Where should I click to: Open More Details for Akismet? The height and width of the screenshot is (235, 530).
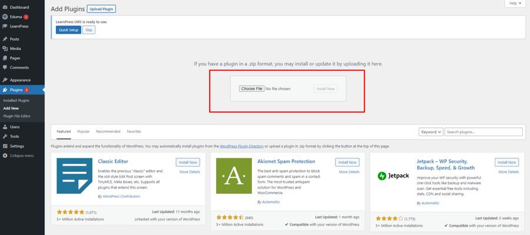[x=349, y=172]
